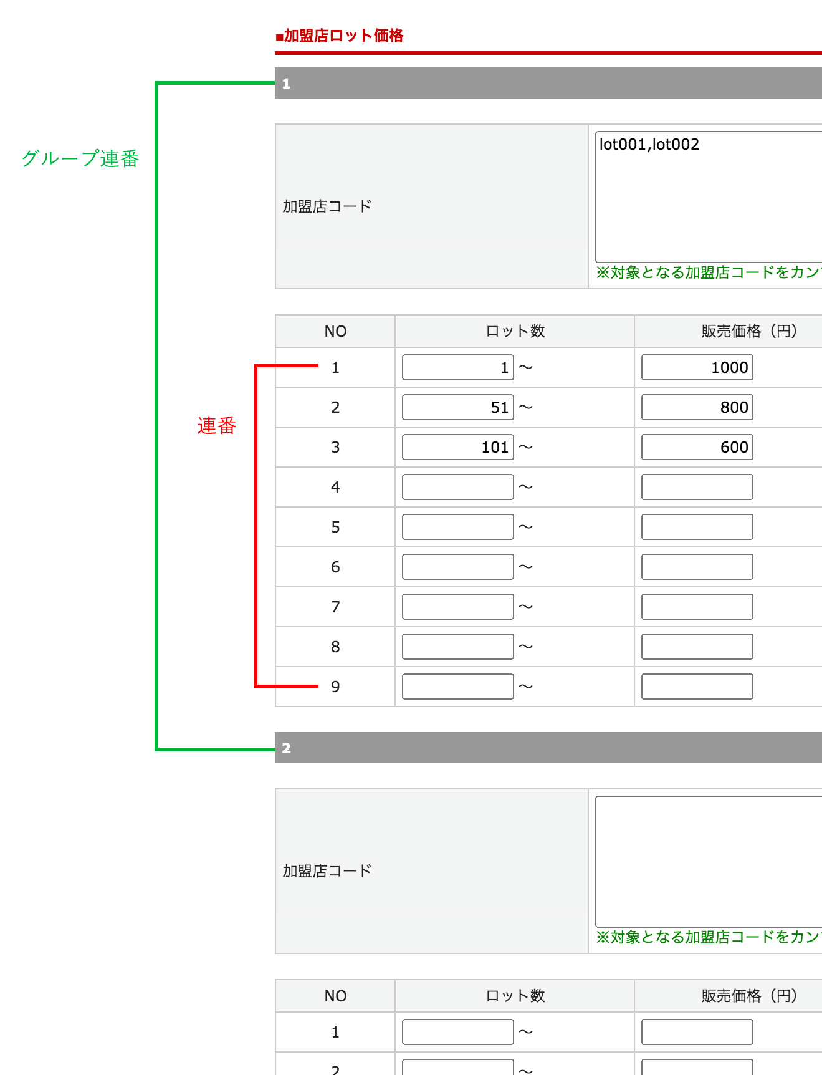Image resolution: width=822 pixels, height=1075 pixels.
Task: Click NO cell 4 in group 1 table
Action: click(335, 487)
